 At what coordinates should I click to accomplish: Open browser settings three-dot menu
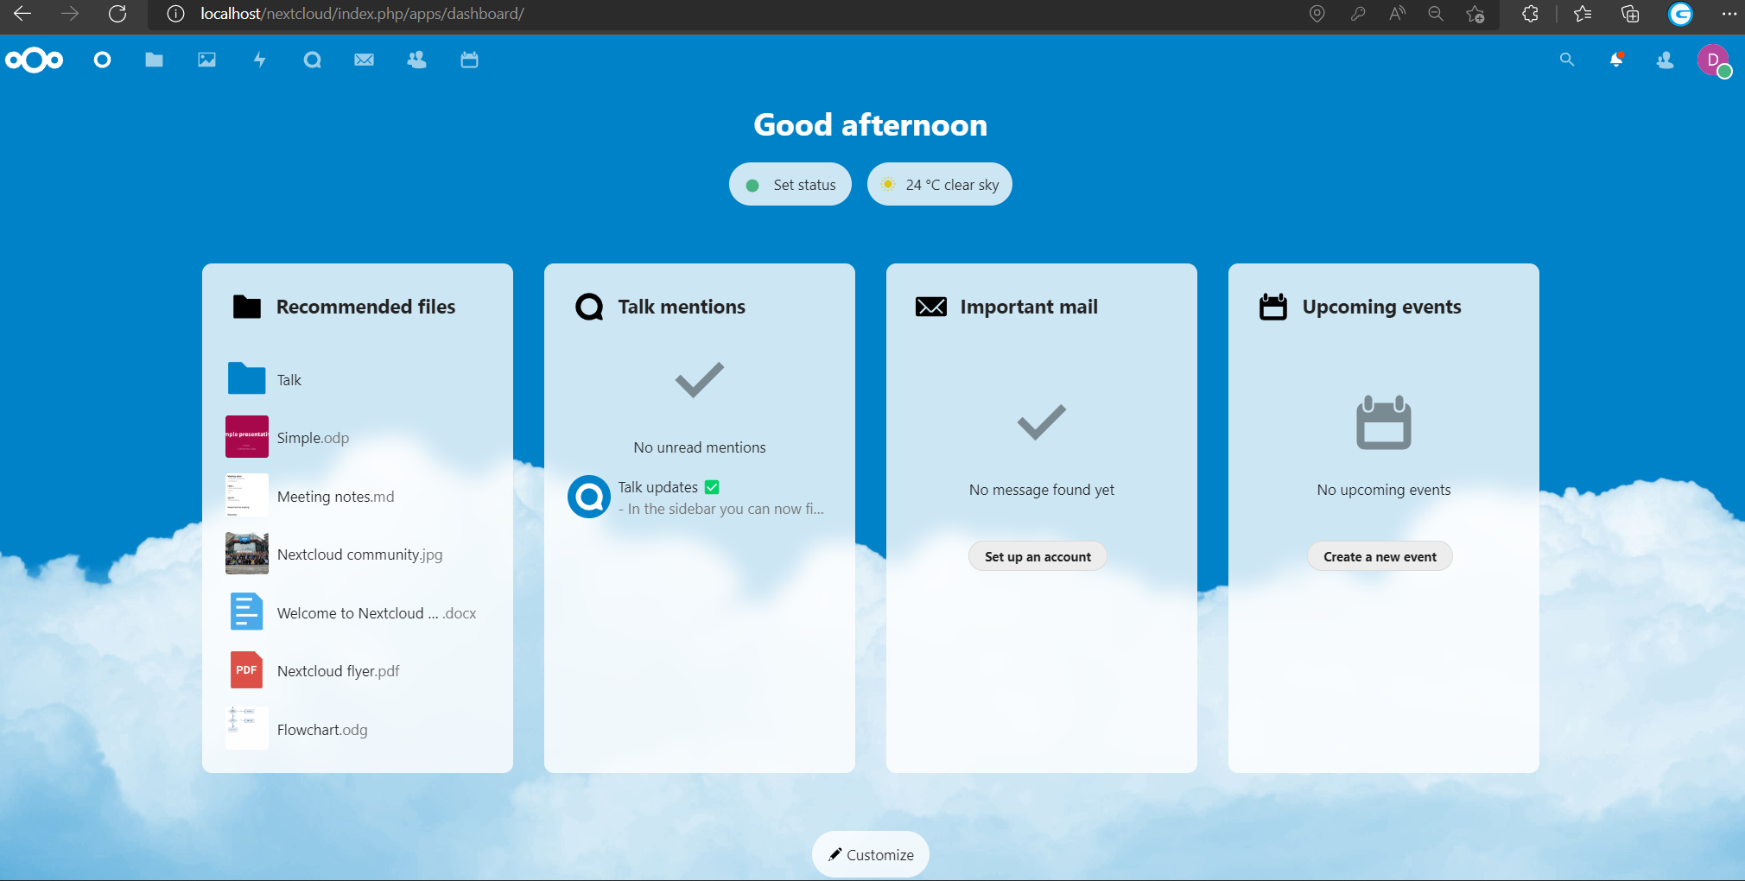pos(1729,14)
